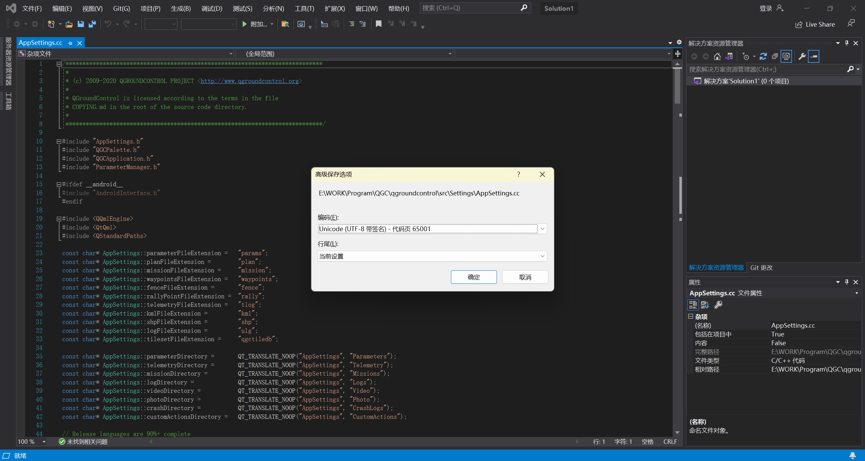
Task: Pin the AppSettings.cc tab
Action: point(70,43)
